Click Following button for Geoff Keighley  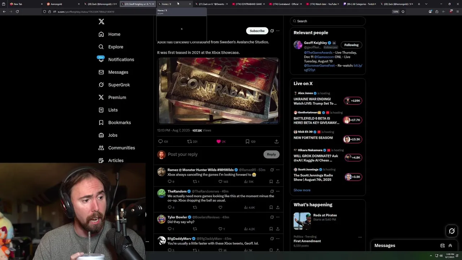tap(351, 45)
